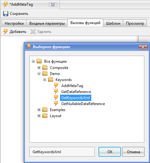Collapse the Demo folder

coord(39,73)
